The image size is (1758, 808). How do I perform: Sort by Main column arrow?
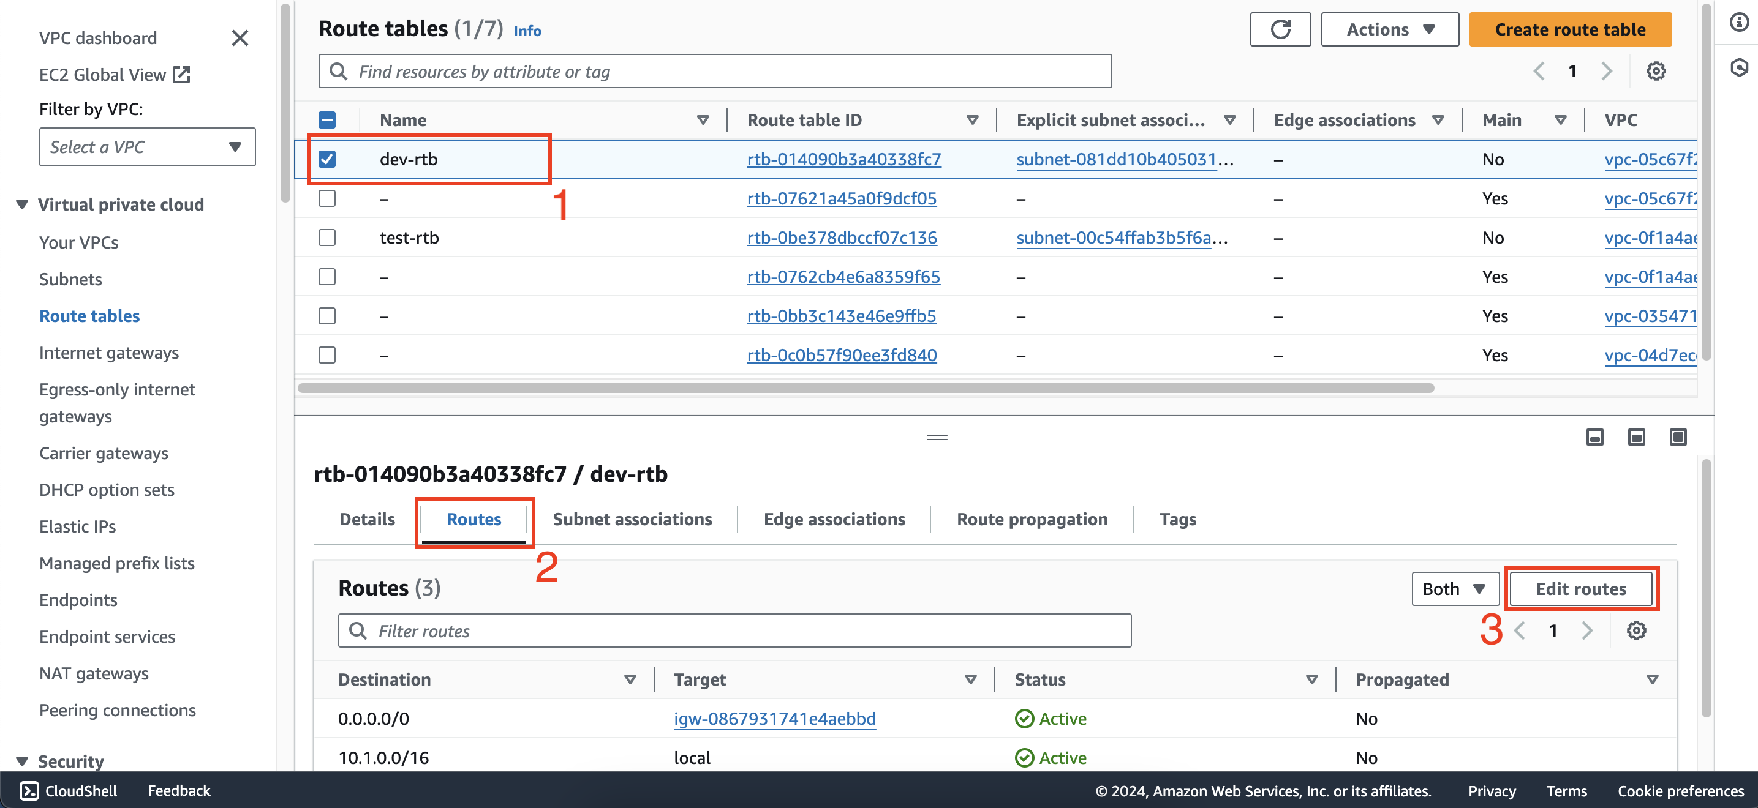tap(1560, 120)
